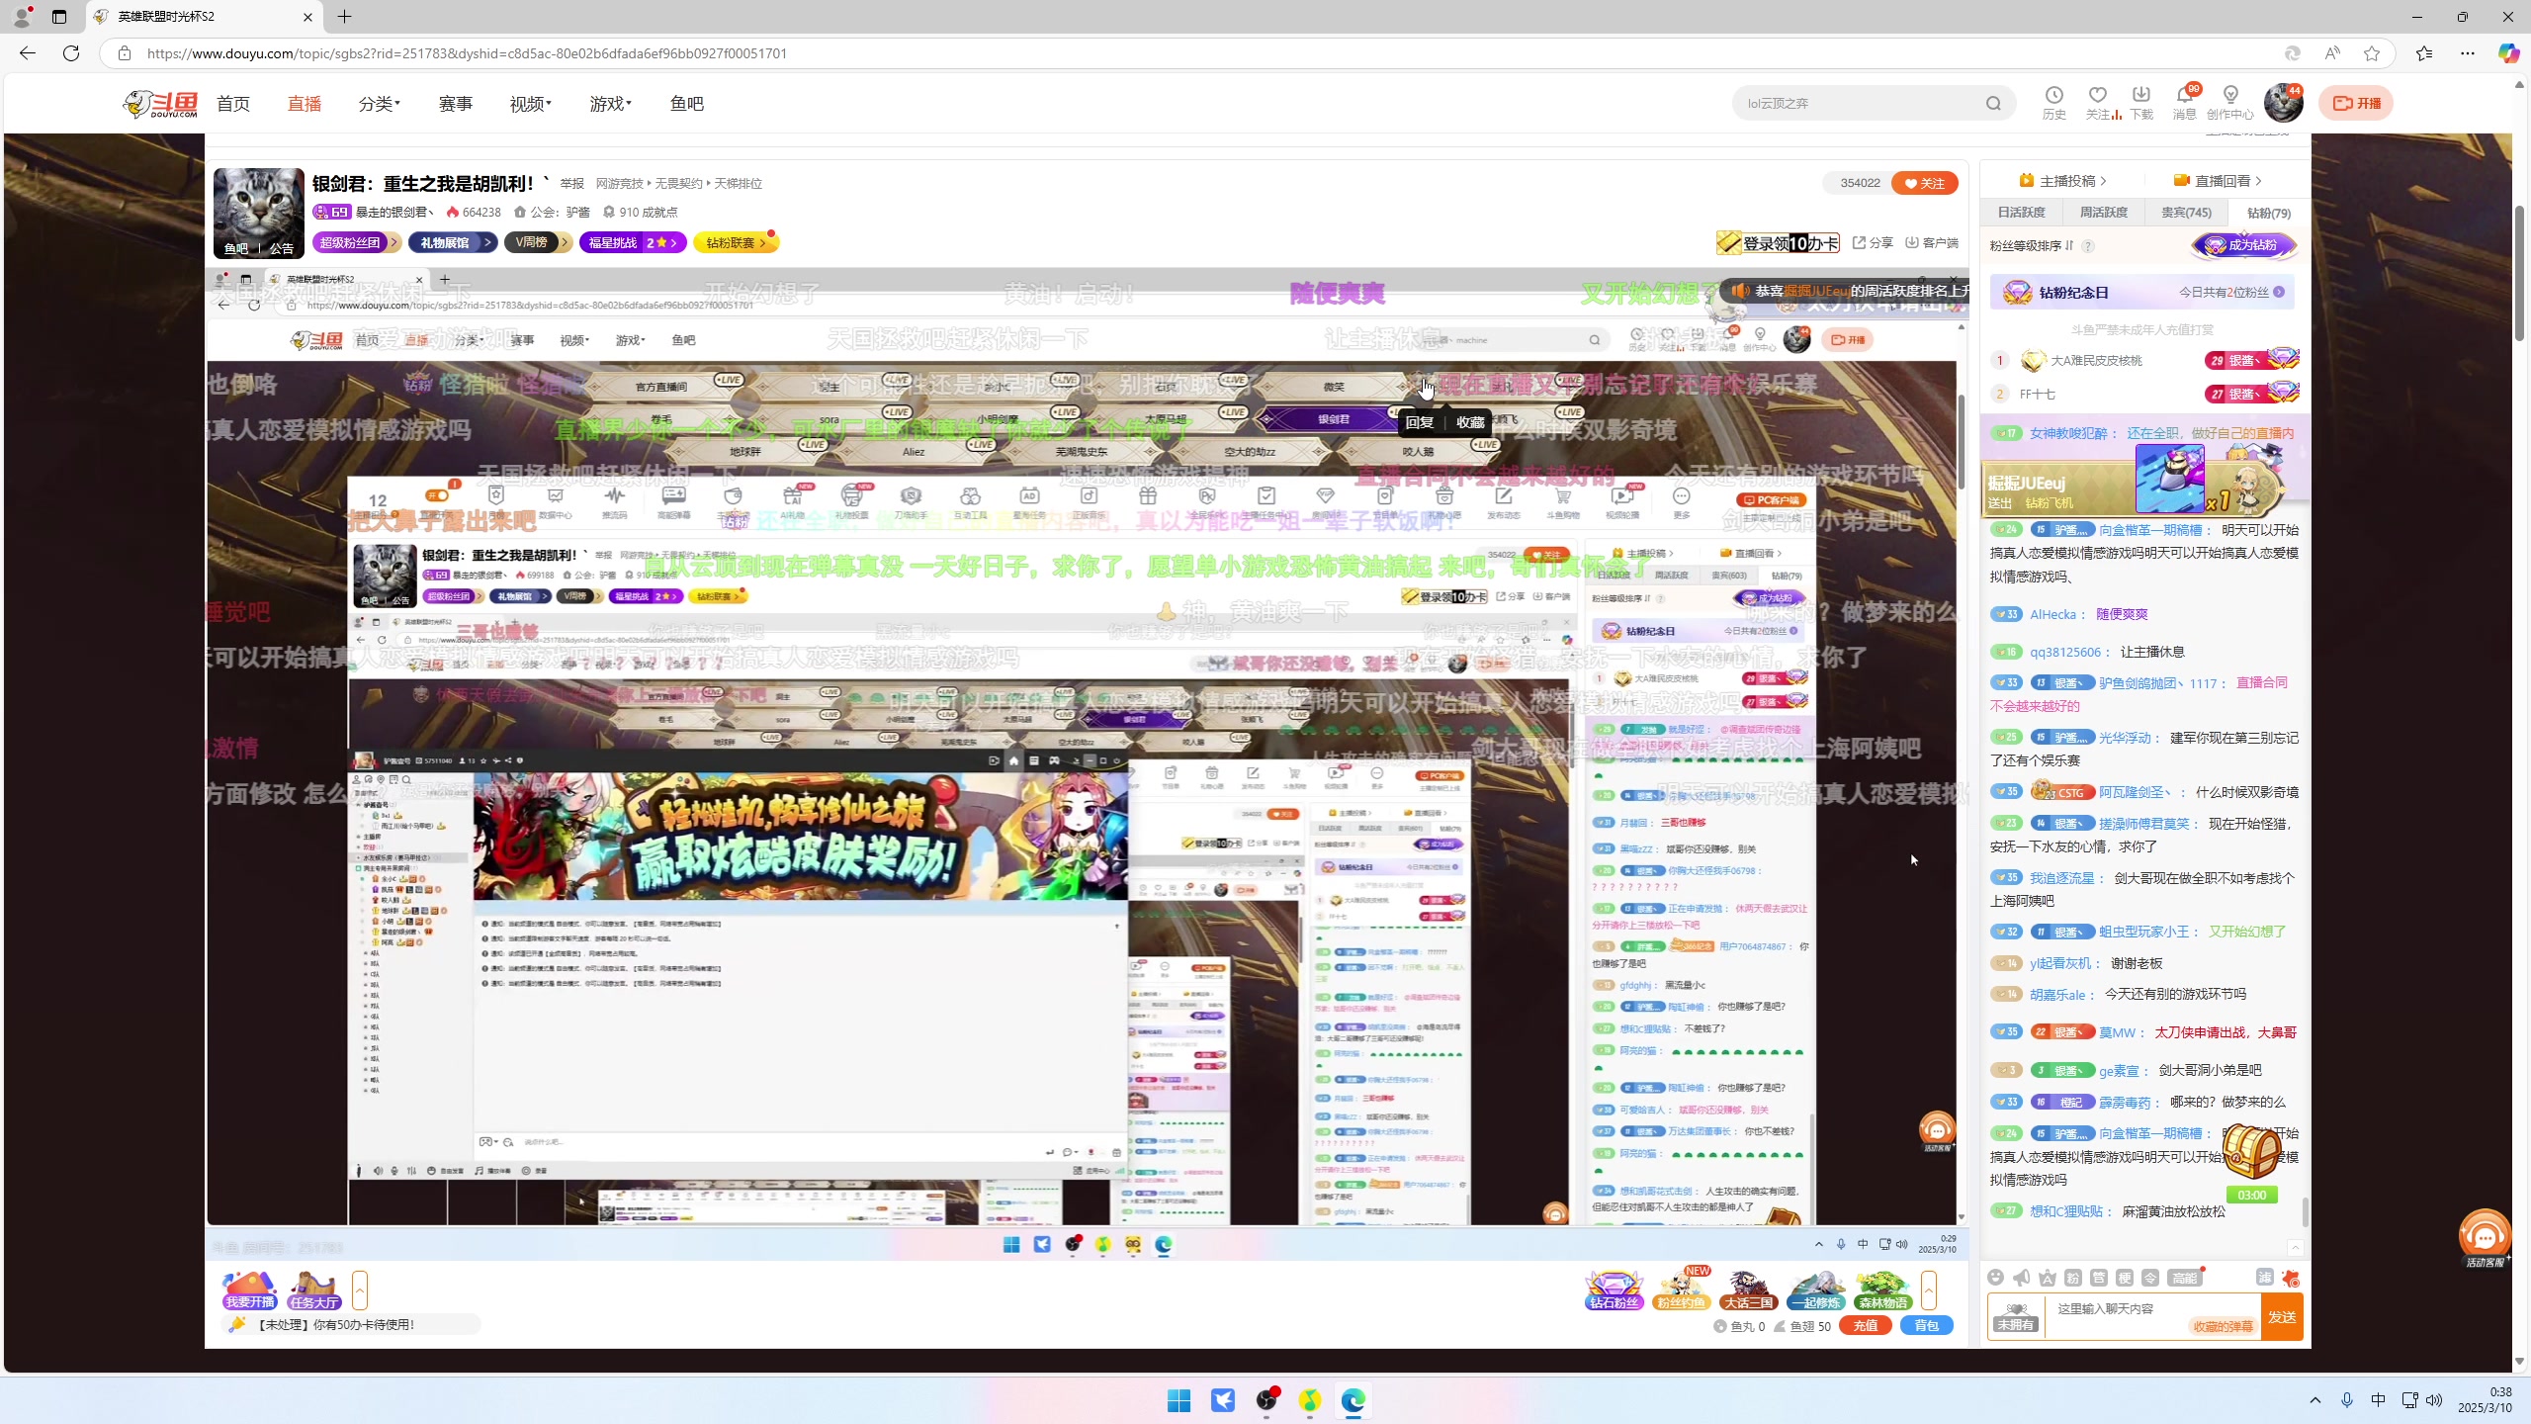2531x1424 pixels.
Task: Open the 'V周榜' badge
Action: 538,242
